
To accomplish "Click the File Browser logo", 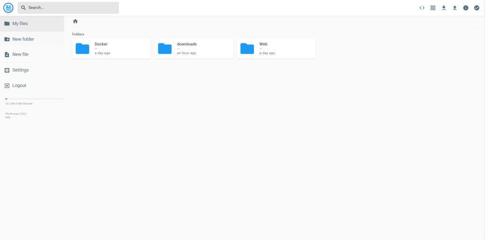I will pyautogui.click(x=8, y=8).
